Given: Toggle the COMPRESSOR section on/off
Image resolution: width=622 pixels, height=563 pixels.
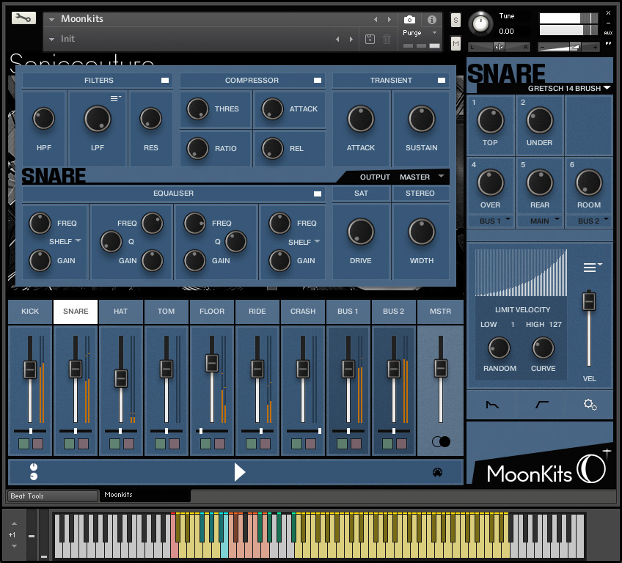Looking at the screenshot, I should 318,81.
